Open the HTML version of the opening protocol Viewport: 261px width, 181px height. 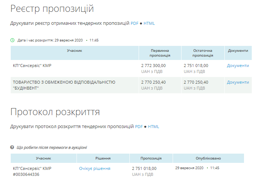pos(153,127)
